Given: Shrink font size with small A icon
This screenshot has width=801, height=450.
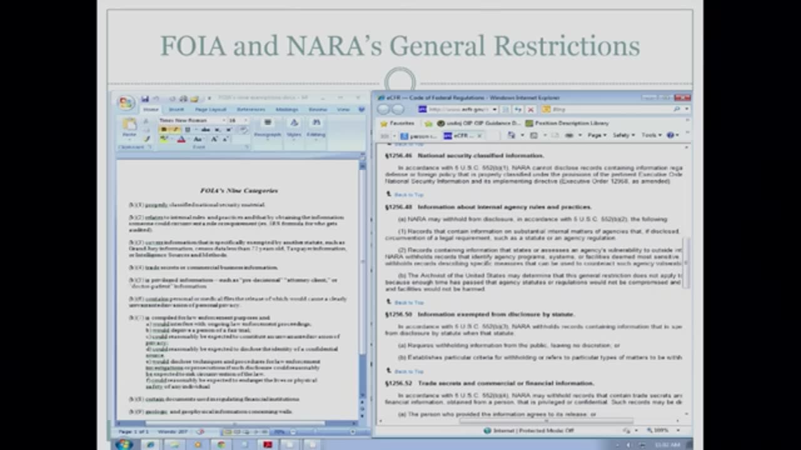Looking at the screenshot, I should pyautogui.click(x=225, y=139).
